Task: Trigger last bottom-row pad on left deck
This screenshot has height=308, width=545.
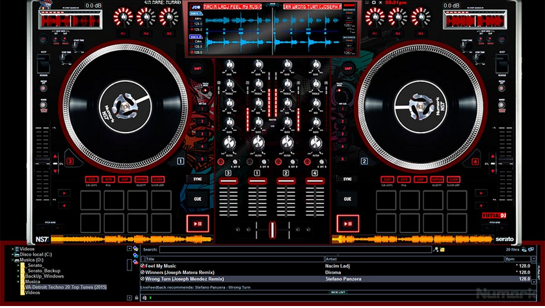Action: click(161, 223)
